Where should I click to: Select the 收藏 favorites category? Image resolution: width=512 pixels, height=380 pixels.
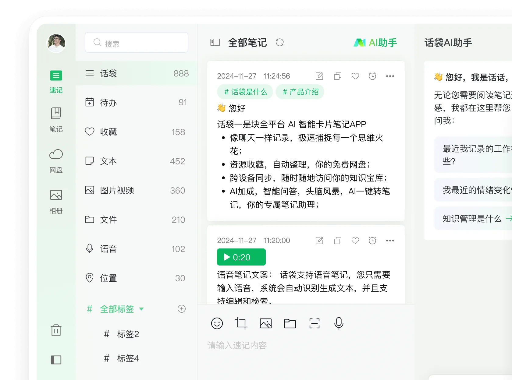coord(108,132)
